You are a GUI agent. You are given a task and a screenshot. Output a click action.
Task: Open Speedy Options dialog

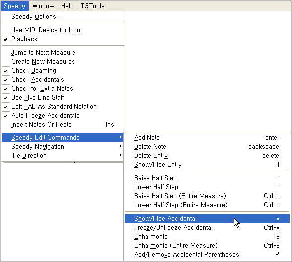[64, 17]
